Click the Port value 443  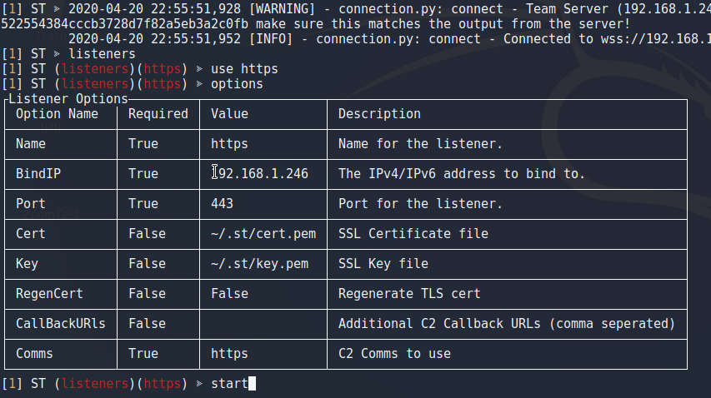pos(222,203)
